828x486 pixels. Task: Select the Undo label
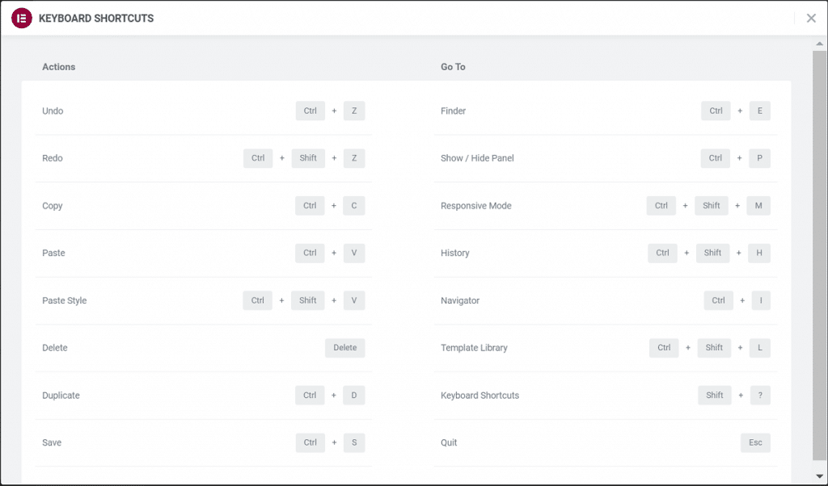53,111
